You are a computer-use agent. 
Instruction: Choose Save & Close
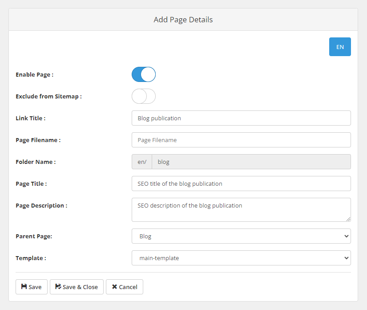77,287
